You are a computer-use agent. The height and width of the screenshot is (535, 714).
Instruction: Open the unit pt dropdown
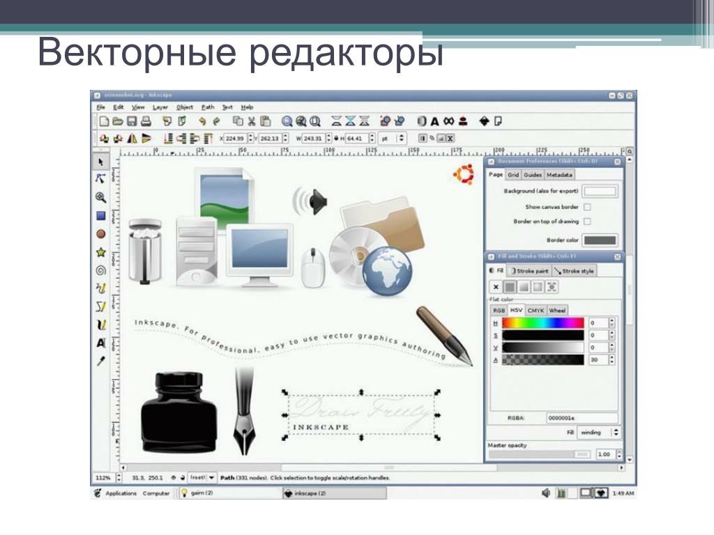392,139
